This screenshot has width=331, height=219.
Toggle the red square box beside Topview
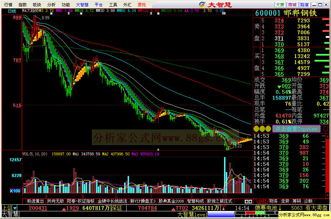click(326, 128)
